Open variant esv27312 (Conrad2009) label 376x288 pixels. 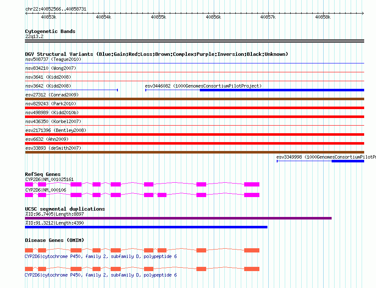coord(52,95)
